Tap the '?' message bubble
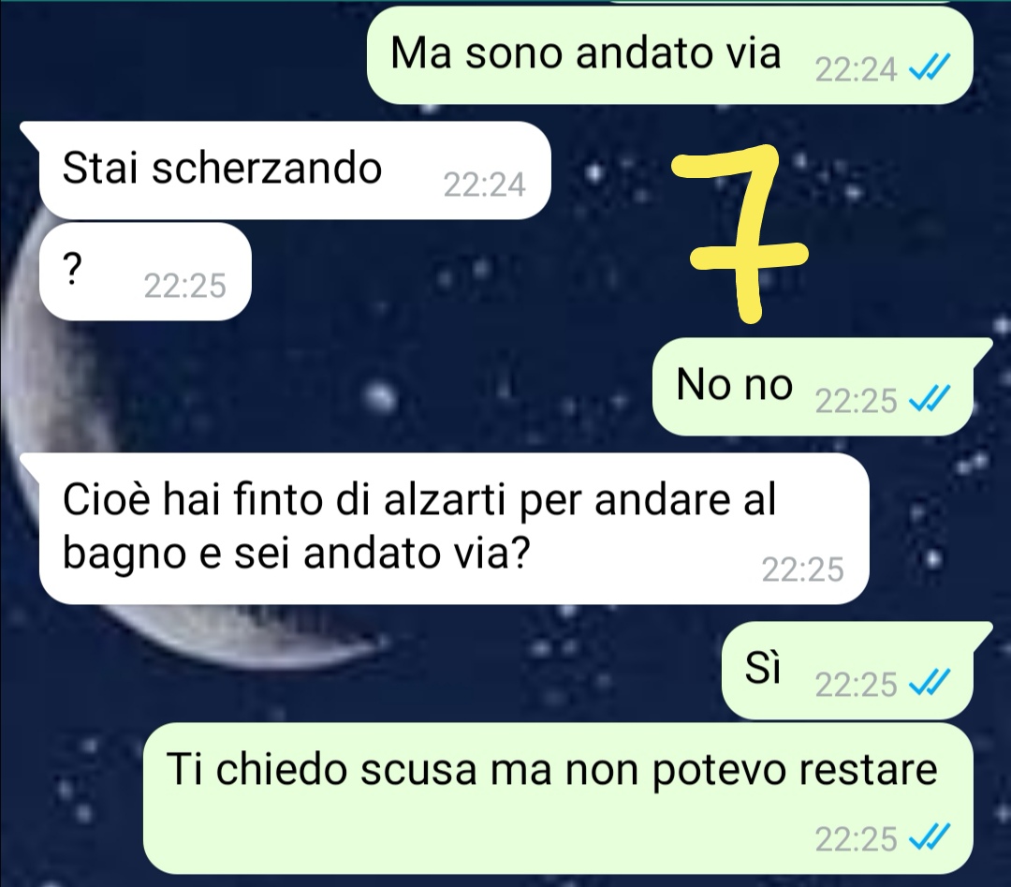 tap(144, 271)
